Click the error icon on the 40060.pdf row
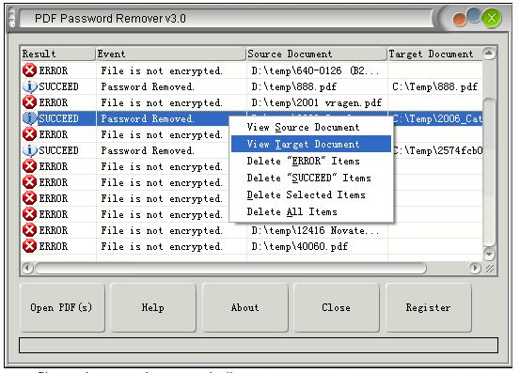Viewport: 520px width, 373px height. (29, 246)
